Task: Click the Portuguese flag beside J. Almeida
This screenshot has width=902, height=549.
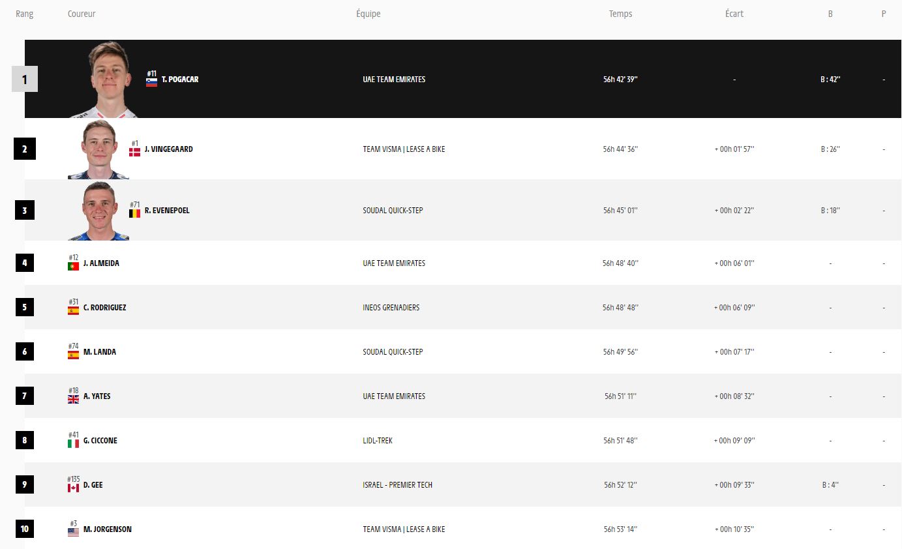Action: point(73,266)
